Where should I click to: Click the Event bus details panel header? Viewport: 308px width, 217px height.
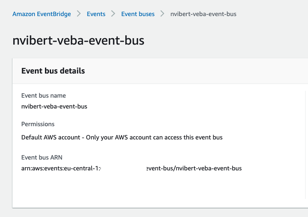pos(53,71)
